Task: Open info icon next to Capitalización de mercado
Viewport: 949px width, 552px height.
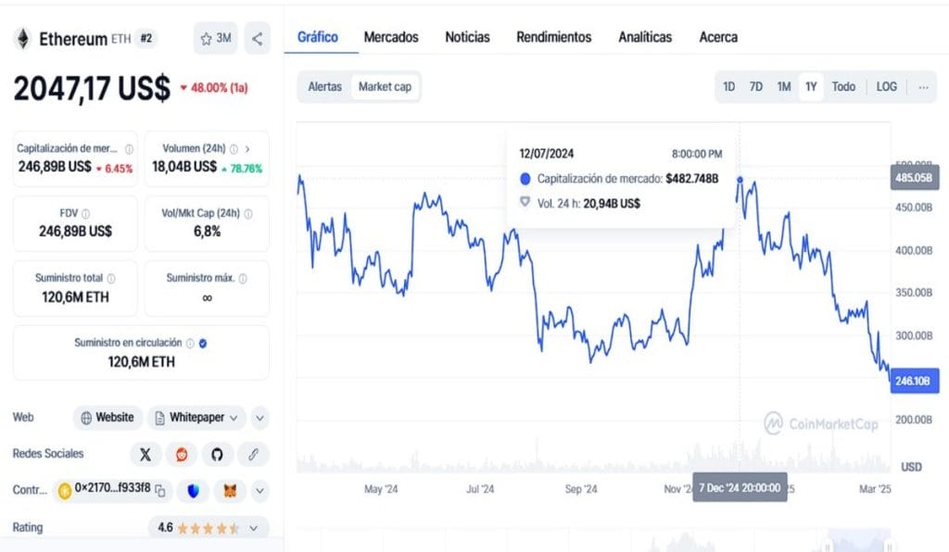Action: tap(129, 149)
